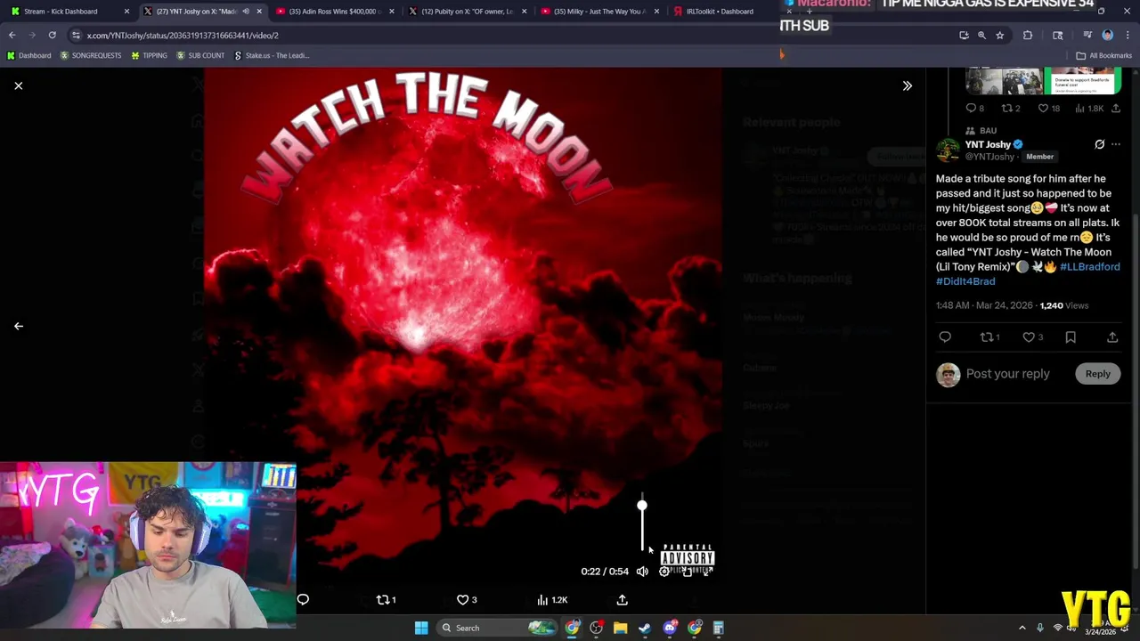The width and height of the screenshot is (1140, 641).
Task: Adjust the video volume slider knob
Action: (x=642, y=506)
